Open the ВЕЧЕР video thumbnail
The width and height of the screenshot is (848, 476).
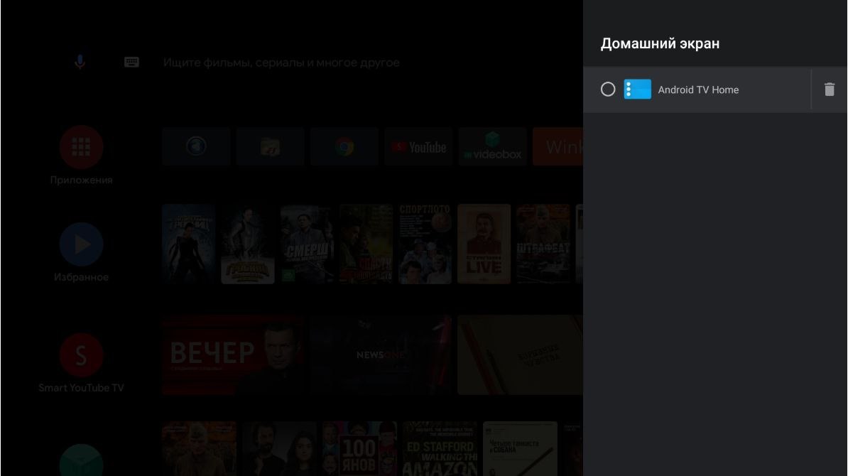point(232,355)
